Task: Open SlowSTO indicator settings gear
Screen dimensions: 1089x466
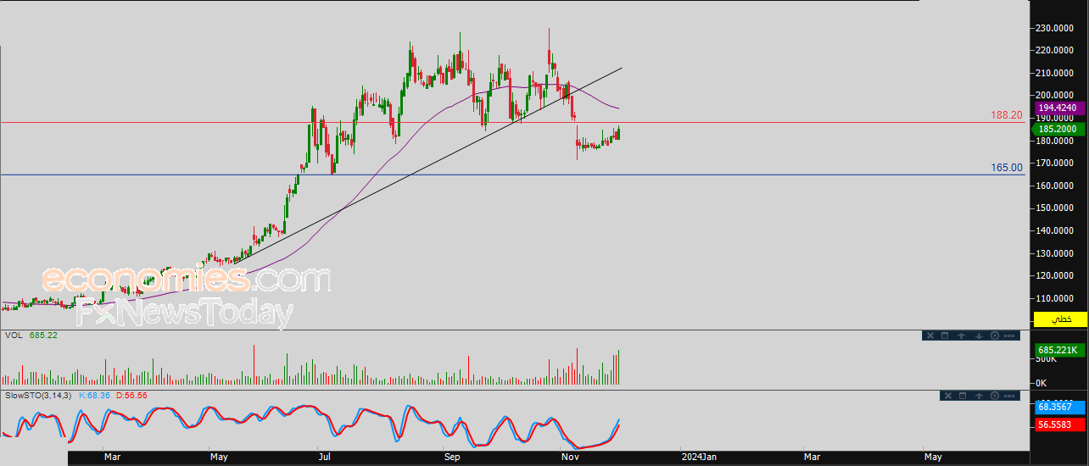Action: (995, 396)
